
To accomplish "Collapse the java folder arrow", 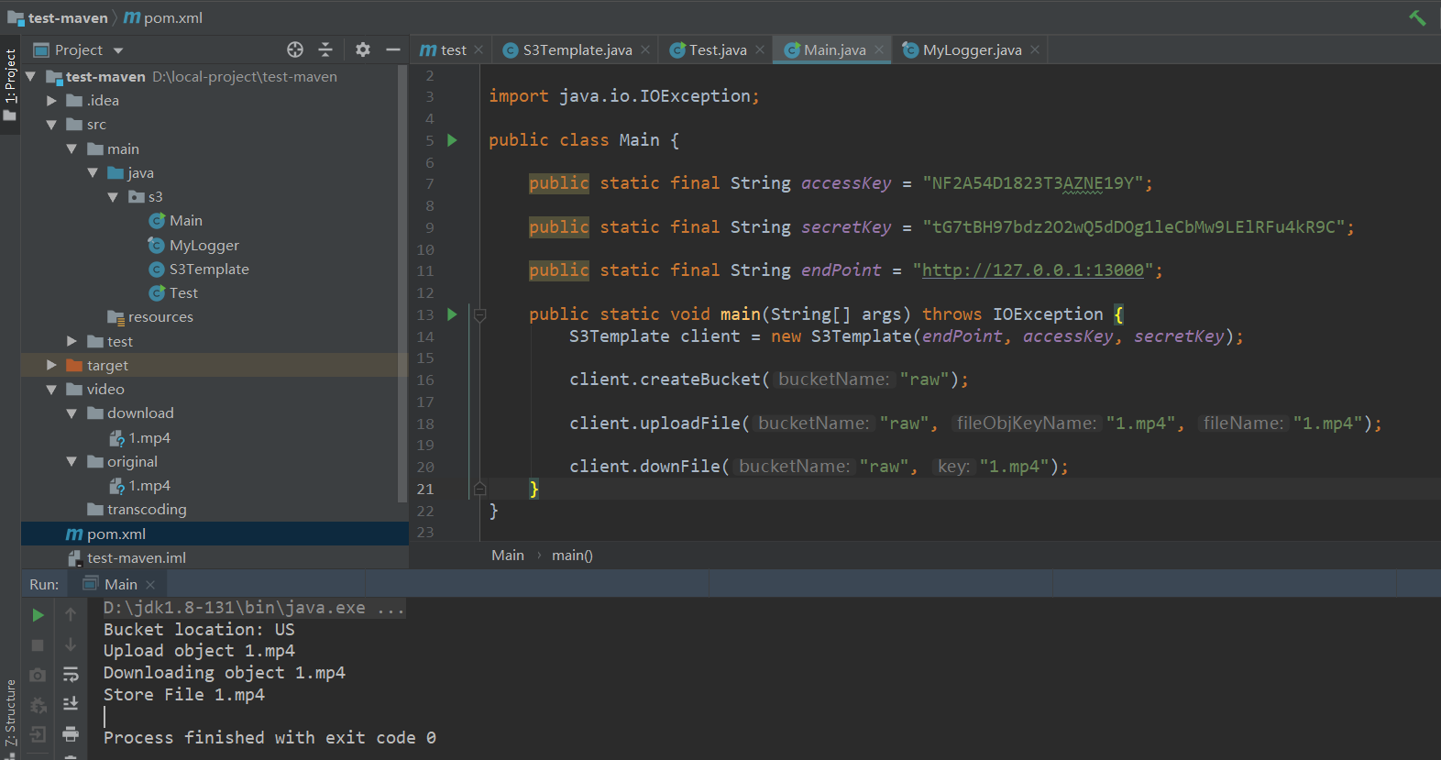I will [x=93, y=172].
